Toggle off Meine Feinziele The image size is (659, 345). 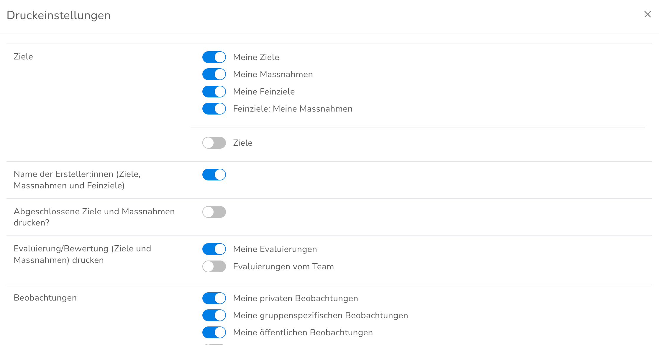214,92
